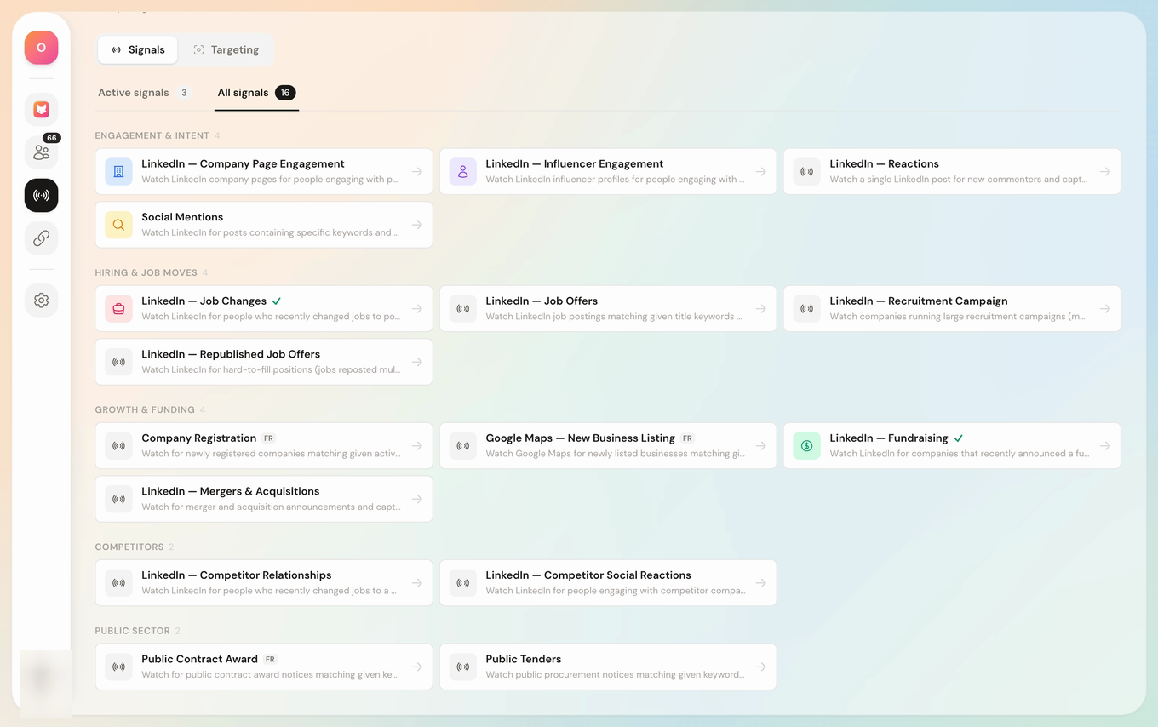Click the signal icon for LinkedIn Reactions
The image size is (1158, 727).
coord(806,171)
